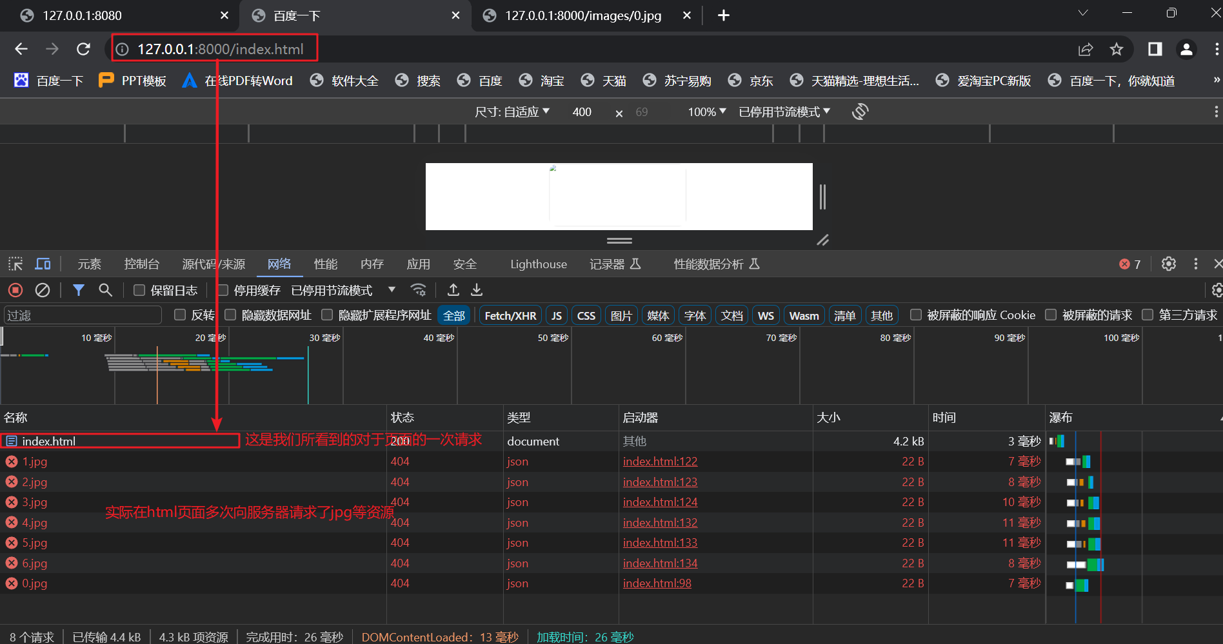This screenshot has height=644, width=1223.
Task: Open the device toolbar more options
Action: pyautogui.click(x=1216, y=112)
